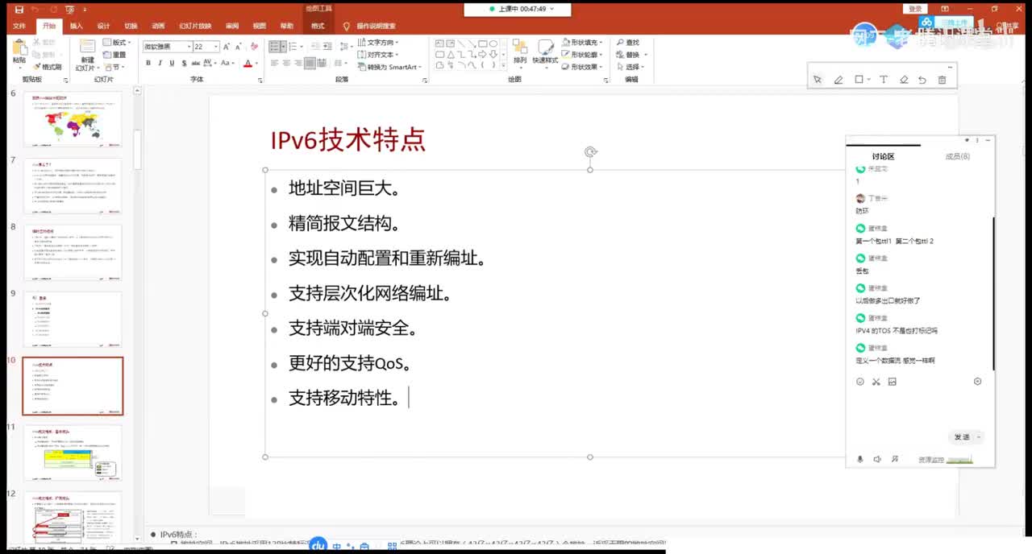Increase font size with the larger A icon
1032x554 pixels.
227,47
